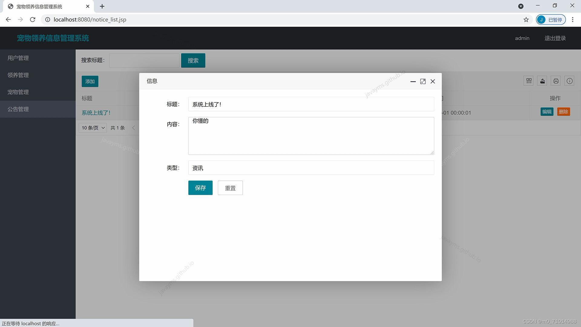Open 宠物管理 in the sidebar

(x=38, y=92)
